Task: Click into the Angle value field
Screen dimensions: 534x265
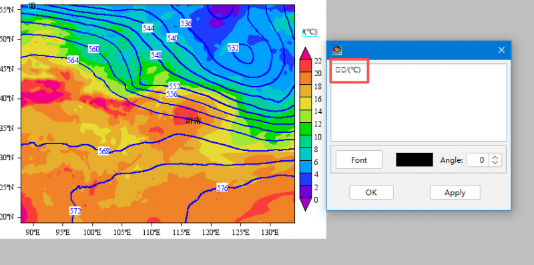Action: tap(477, 160)
